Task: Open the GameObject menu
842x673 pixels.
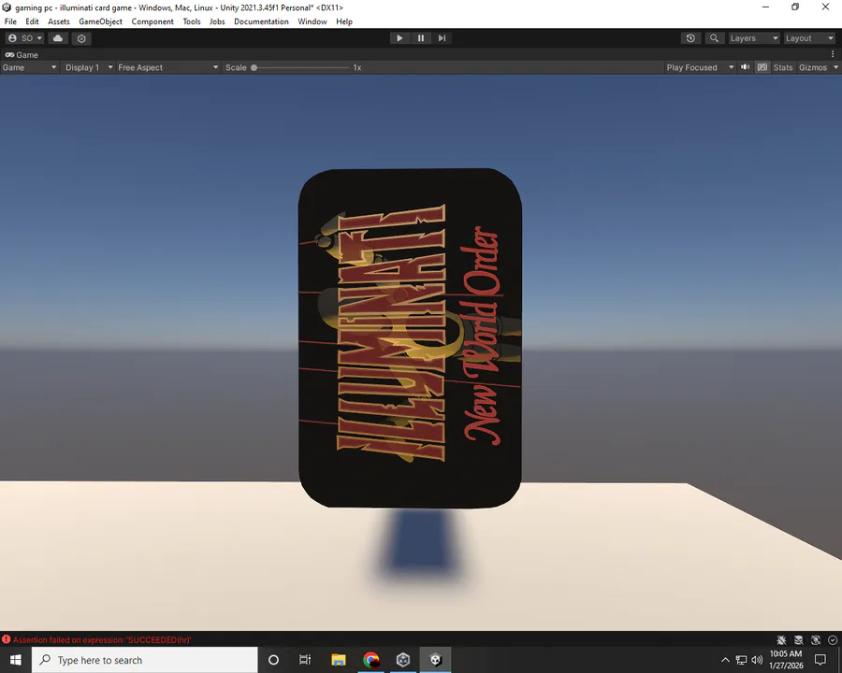Action: click(x=100, y=21)
